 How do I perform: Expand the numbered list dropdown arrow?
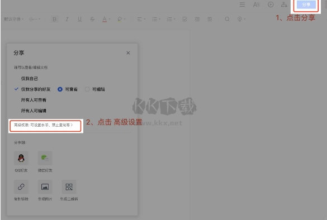coord(174,19)
